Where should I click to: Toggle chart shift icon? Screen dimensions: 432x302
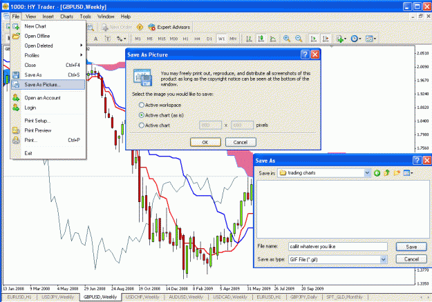click(x=326, y=39)
